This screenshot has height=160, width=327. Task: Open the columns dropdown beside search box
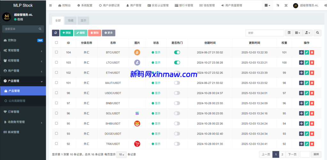298,33
